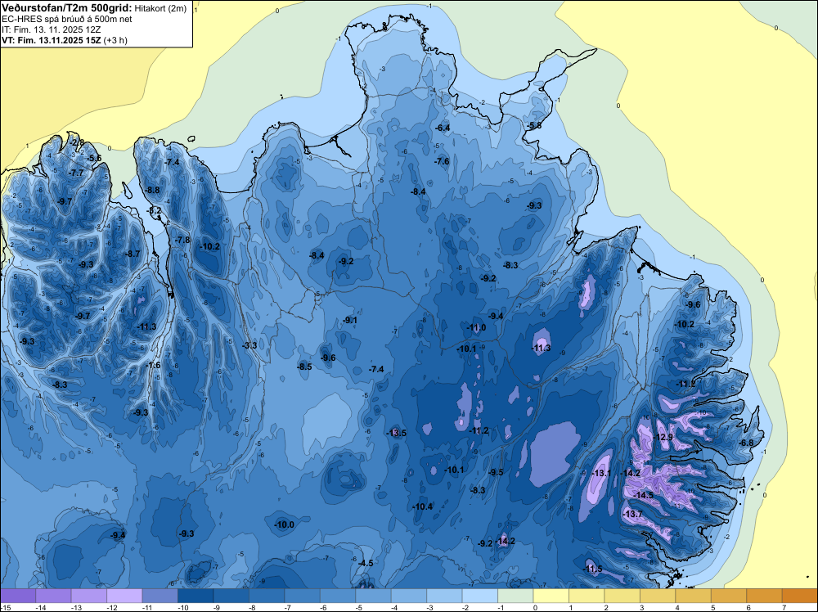Click the -13.5 temperature value

coord(397,433)
